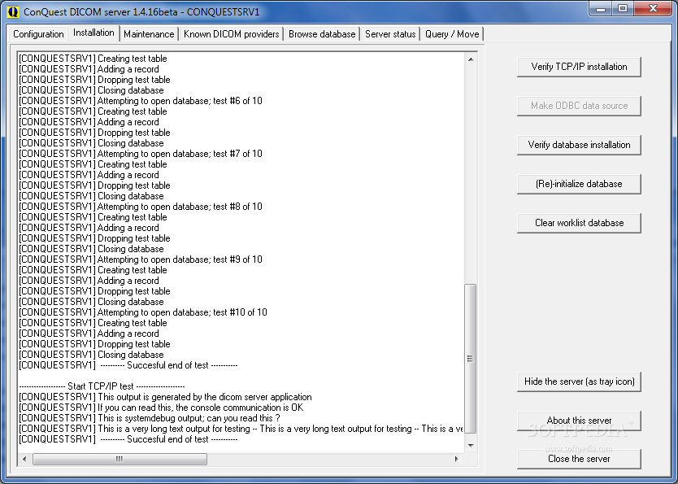This screenshot has width=678, height=484.
Task: Open About this server
Action: coord(579,421)
